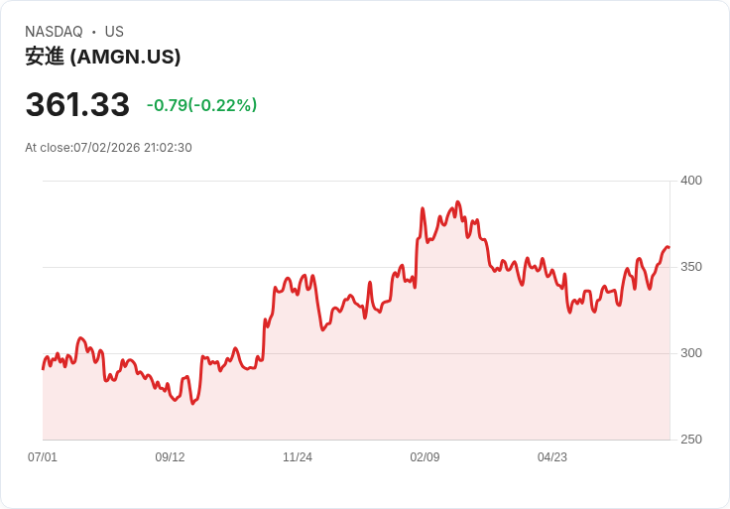Click the At close timestamp text
Viewport: 730px width, 509px height.
(108, 148)
